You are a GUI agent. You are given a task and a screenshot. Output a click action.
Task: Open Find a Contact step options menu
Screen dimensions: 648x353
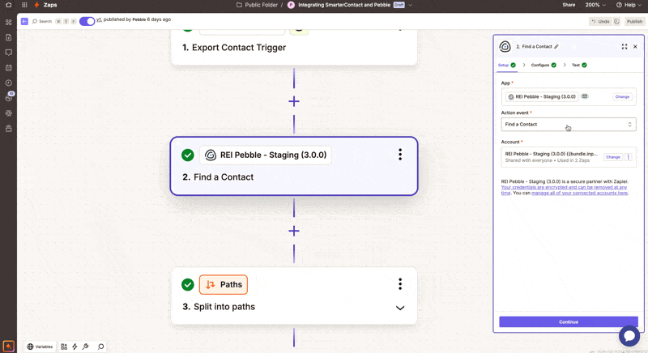point(400,155)
